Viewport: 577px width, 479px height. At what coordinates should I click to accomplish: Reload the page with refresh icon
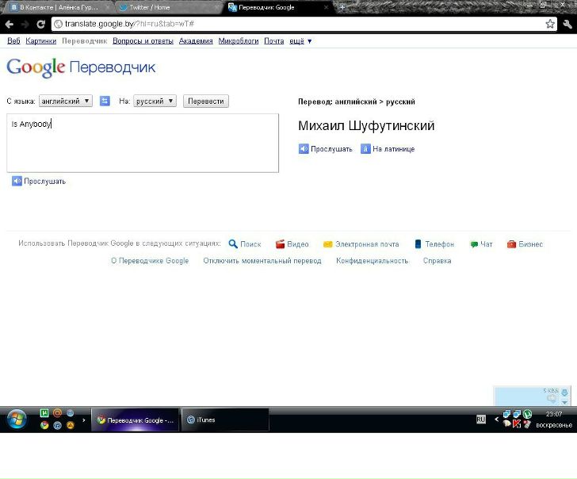click(x=41, y=24)
